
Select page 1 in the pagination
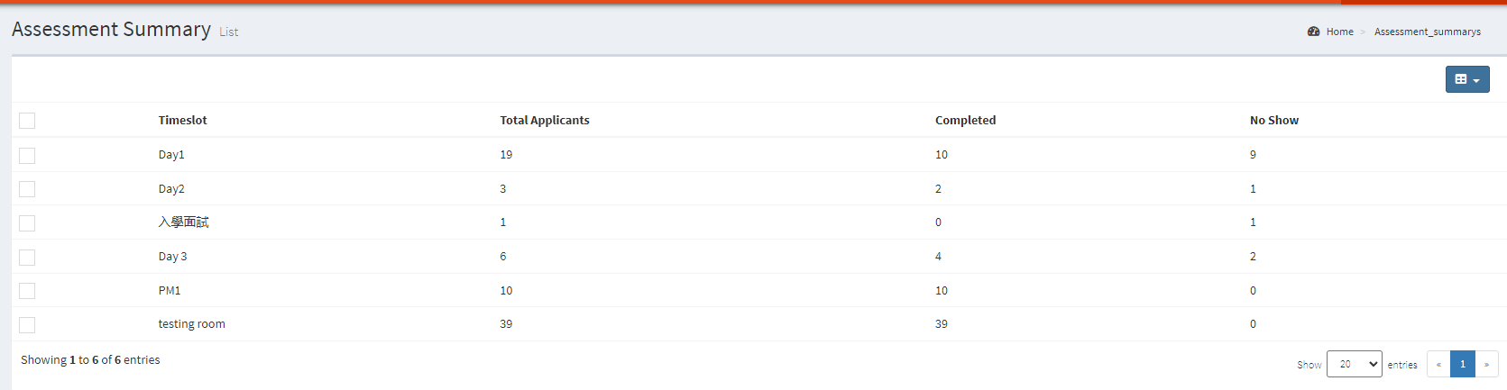[1462, 364]
